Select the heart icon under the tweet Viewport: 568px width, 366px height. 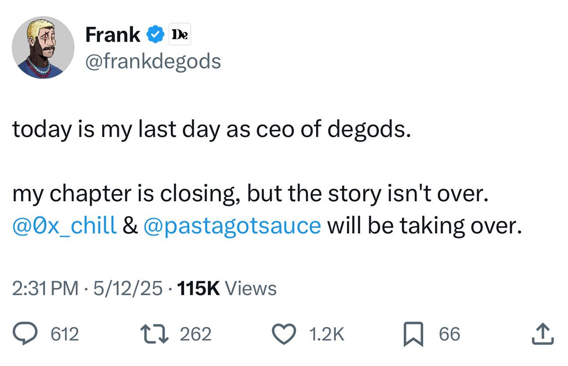[x=284, y=333]
